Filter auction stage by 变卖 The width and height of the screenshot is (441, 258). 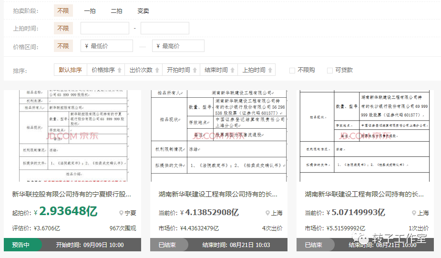coord(143,11)
